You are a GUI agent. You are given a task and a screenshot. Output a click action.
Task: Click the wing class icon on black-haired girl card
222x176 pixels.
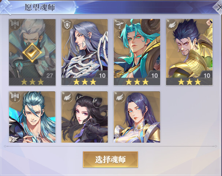coord(67,97)
